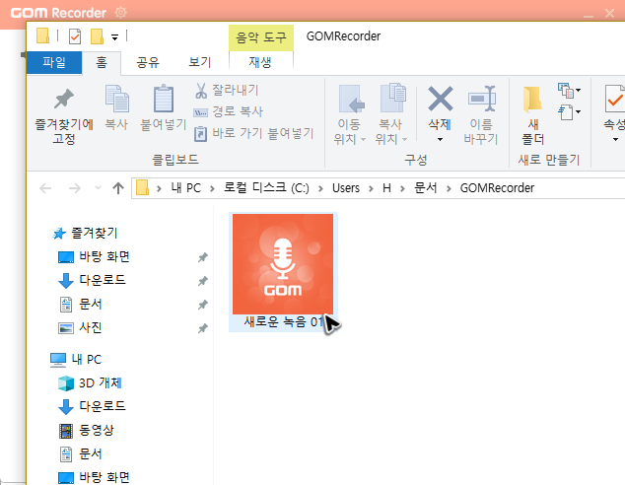This screenshot has height=485, width=625.
Task: Click 내 PC in address bar
Action: [185, 188]
